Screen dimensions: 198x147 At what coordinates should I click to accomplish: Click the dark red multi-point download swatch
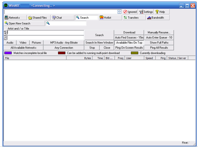tap(62, 53)
